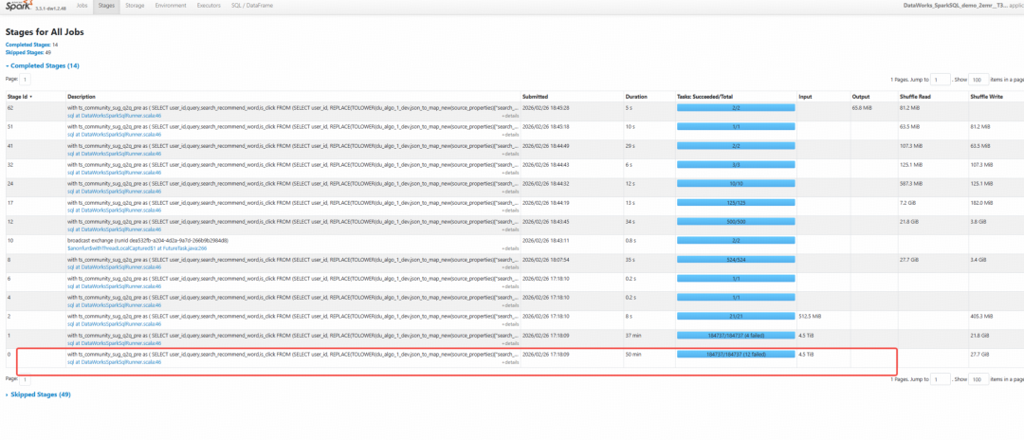Switch to the Storage tab

(x=135, y=6)
